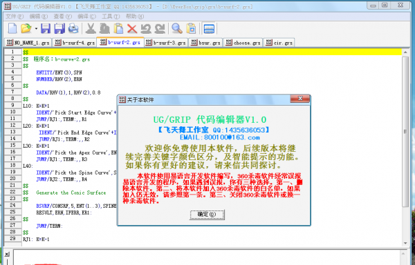Save the current file
Screen dimensions: 415x265
tap(46, 28)
